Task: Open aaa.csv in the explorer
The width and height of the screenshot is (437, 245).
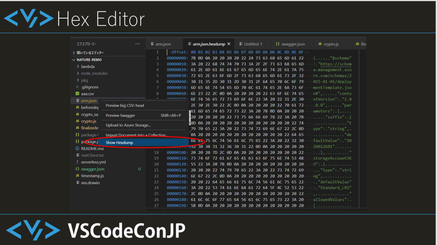Action: point(87,94)
